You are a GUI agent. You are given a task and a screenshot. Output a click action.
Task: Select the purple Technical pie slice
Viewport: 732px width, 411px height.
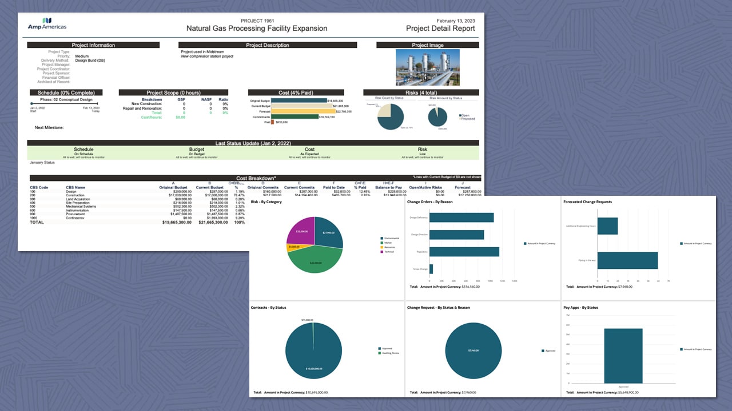302,231
